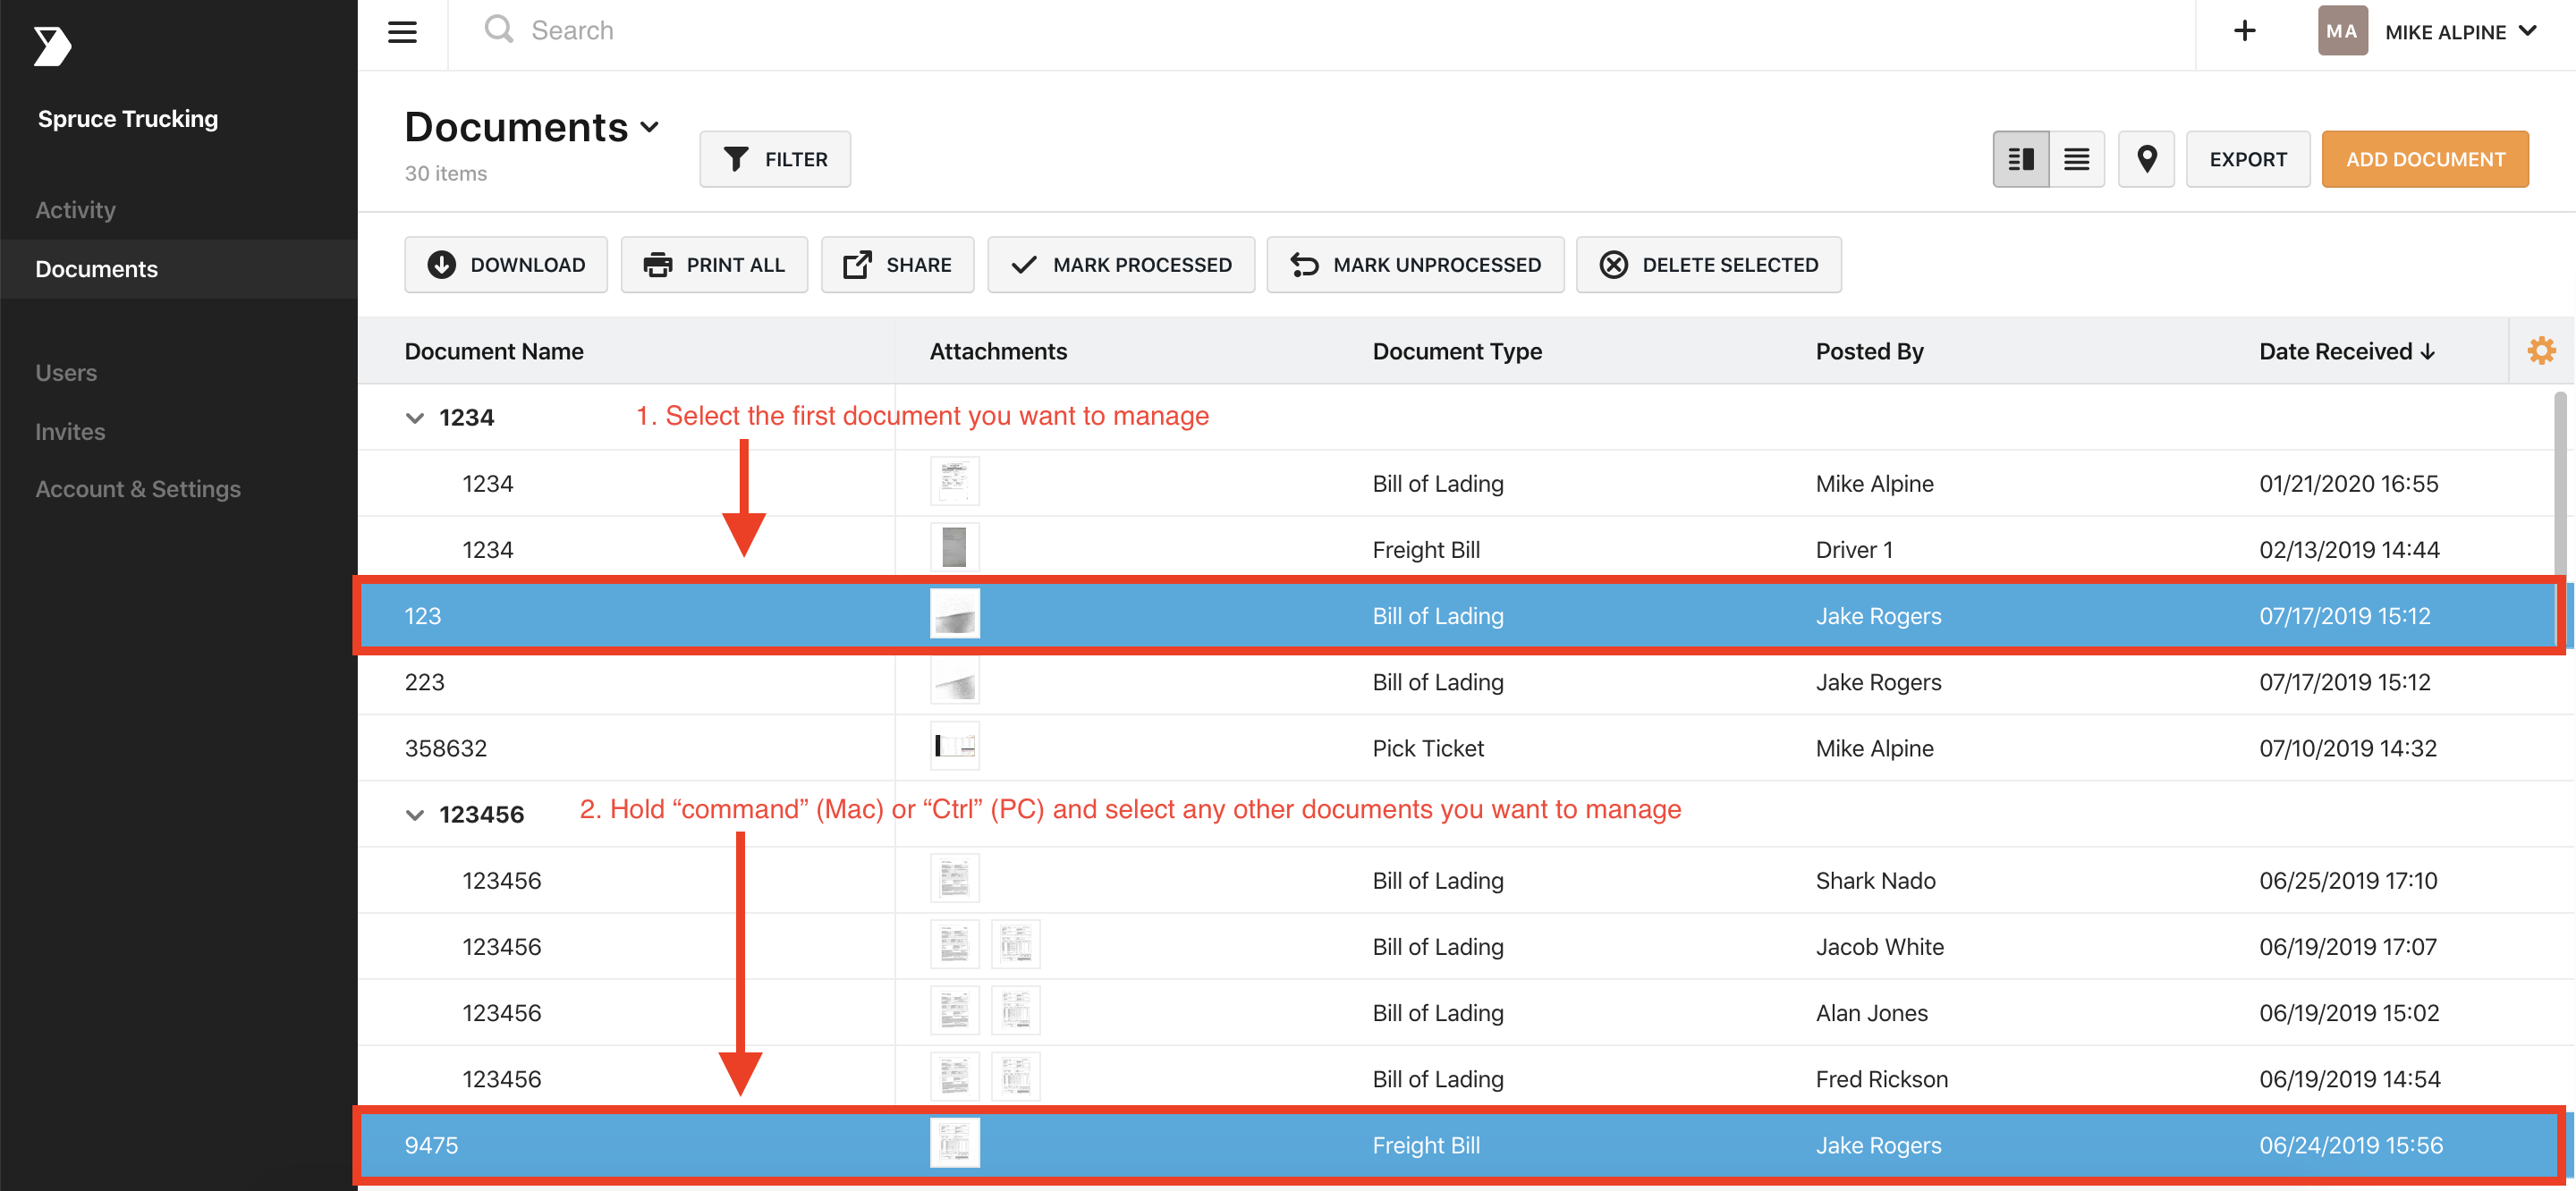Open the hamburger menu
Screen dimensions: 2576x1191
[402, 32]
